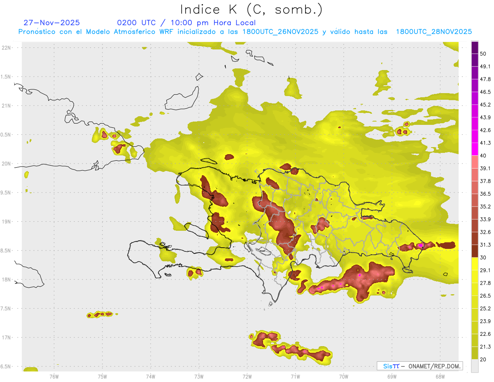The image size is (494, 382).
Task: Click the '73W' longitude axis label
Action: coord(199,376)
